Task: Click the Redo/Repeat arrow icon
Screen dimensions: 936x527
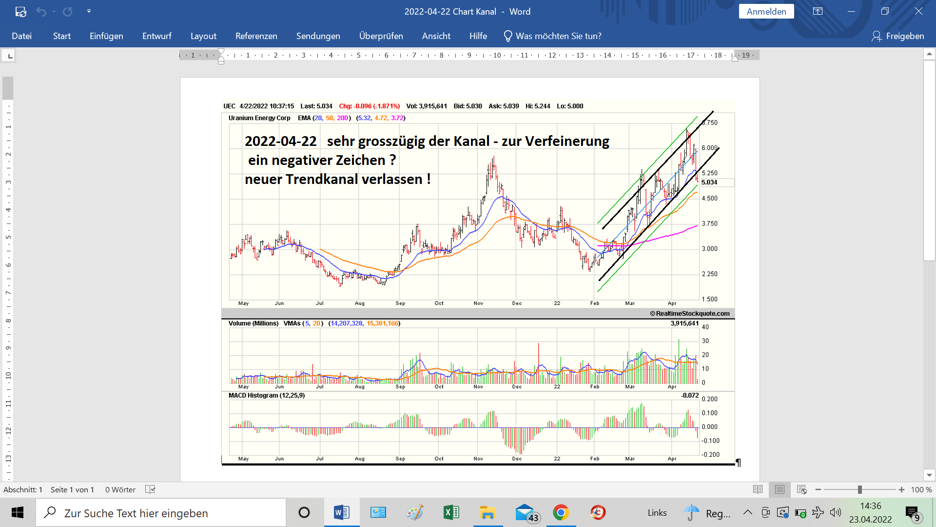Action: pyautogui.click(x=67, y=11)
